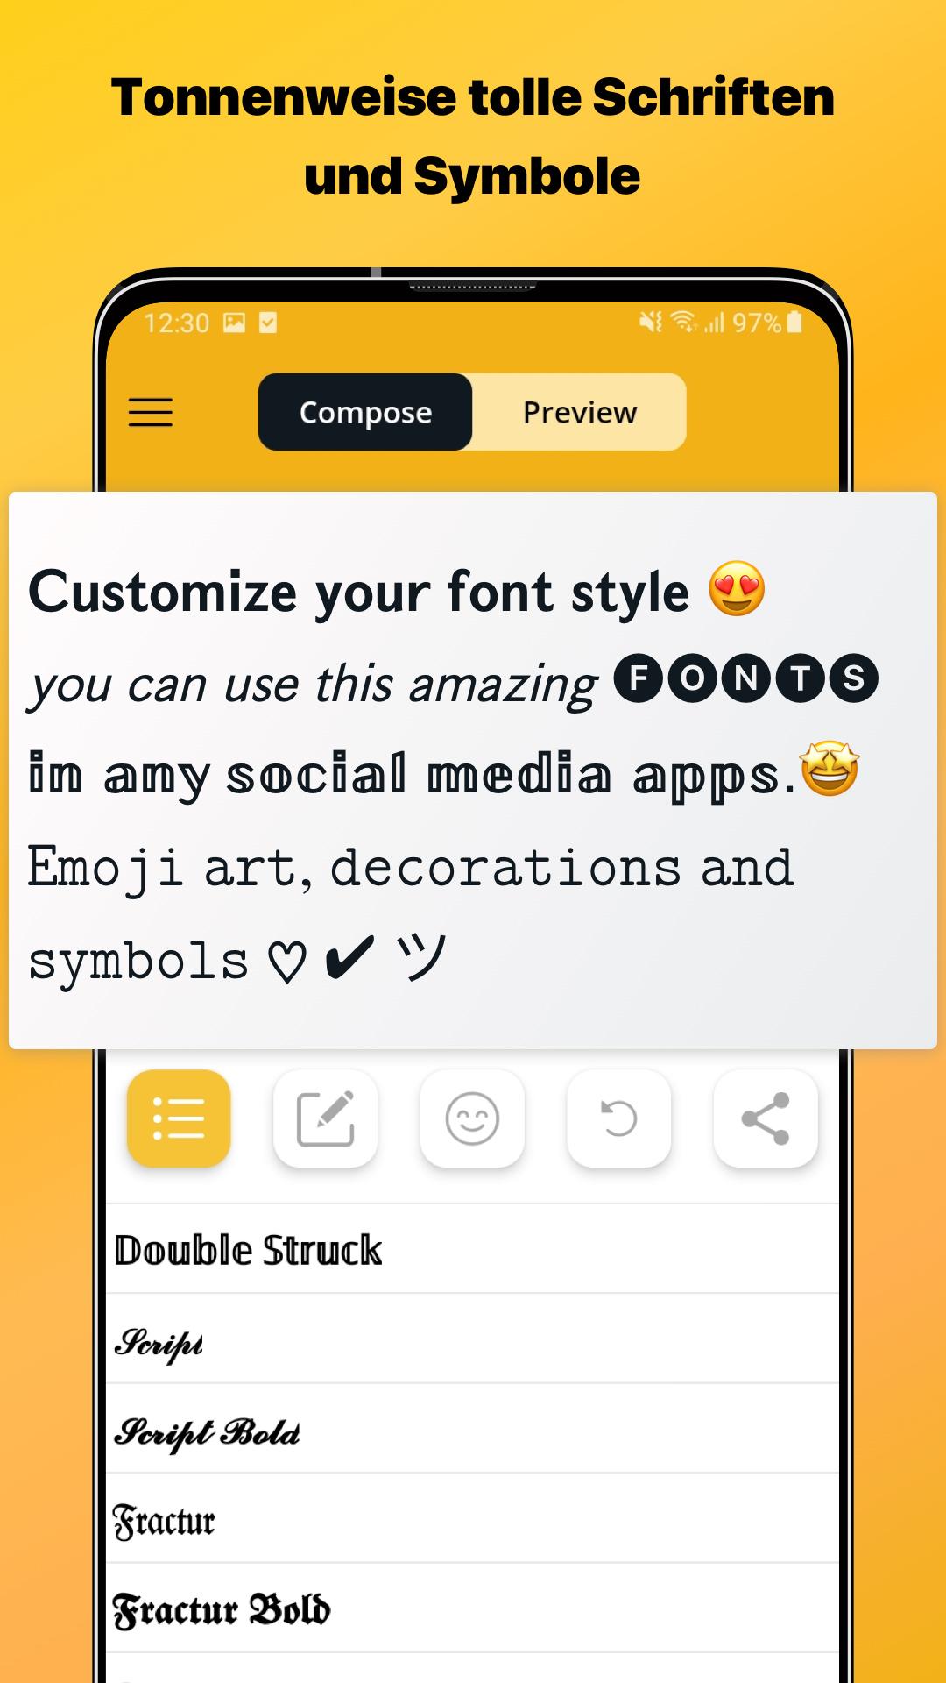946x1683 pixels.
Task: Select the Fractur Bold font
Action: point(472,1609)
